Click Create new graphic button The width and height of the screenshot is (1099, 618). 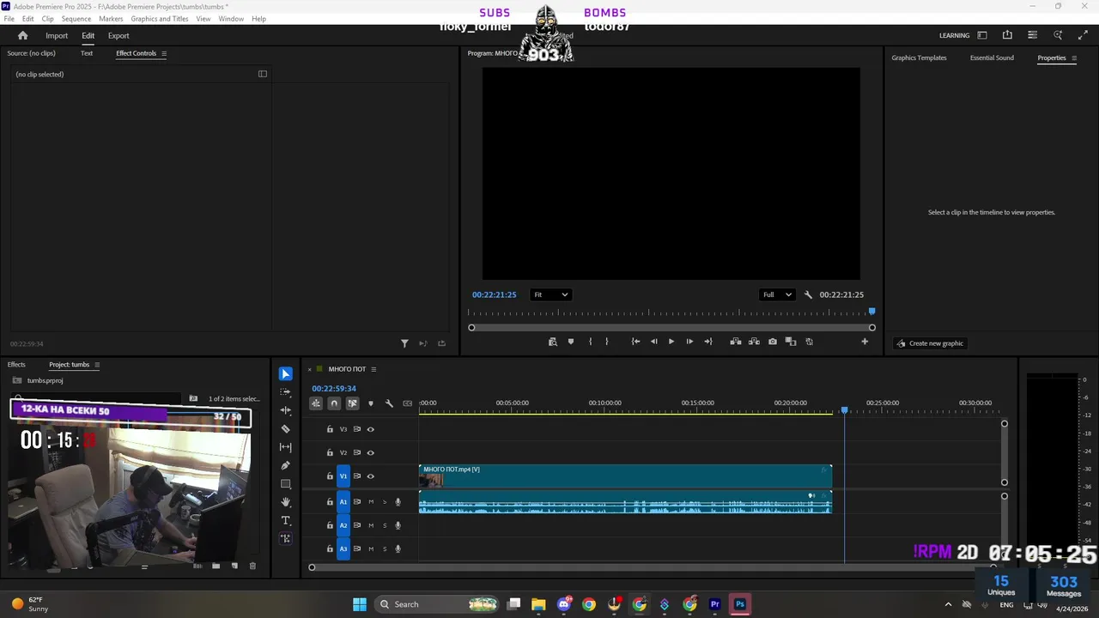pyautogui.click(x=930, y=343)
